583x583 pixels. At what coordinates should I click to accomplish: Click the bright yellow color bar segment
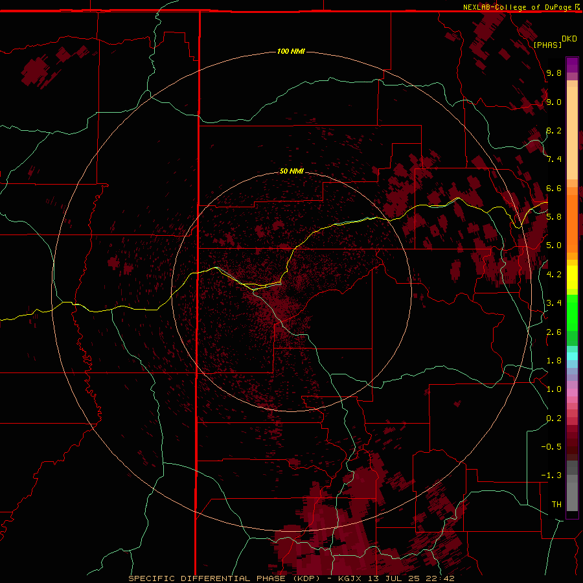coord(572,277)
